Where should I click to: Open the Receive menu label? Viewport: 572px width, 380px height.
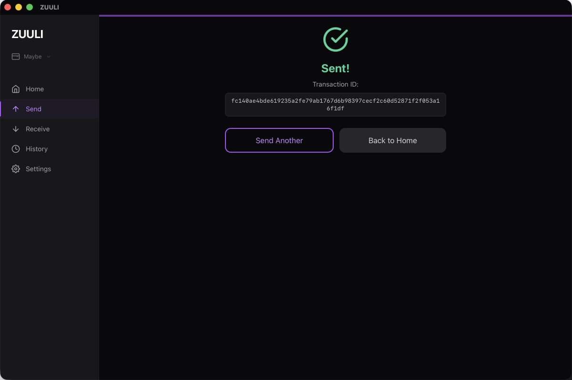coord(38,129)
